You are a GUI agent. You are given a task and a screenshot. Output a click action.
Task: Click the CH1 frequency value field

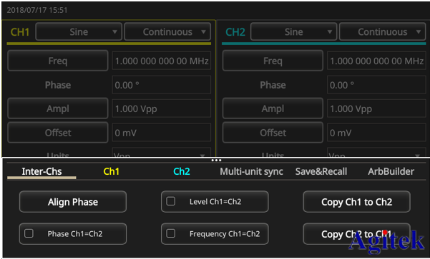coord(162,61)
